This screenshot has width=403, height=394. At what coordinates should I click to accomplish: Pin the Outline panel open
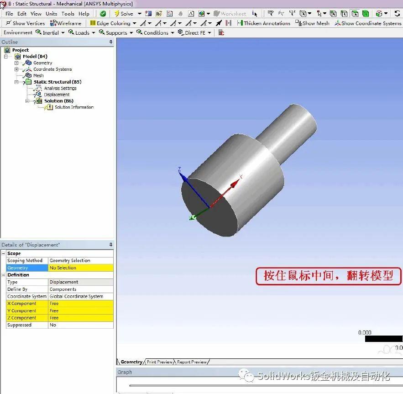click(110, 42)
